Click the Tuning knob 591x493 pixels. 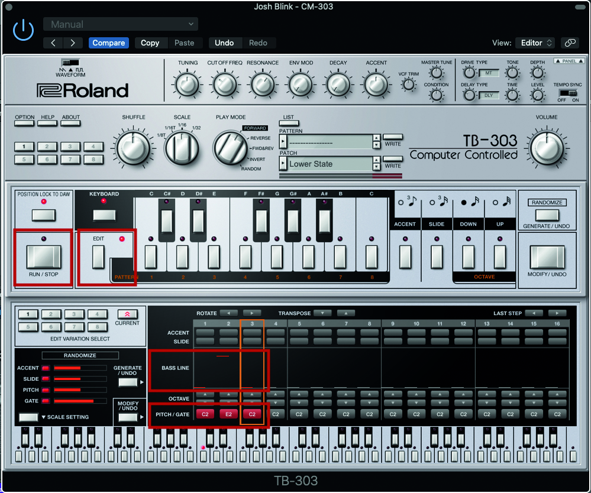188,85
